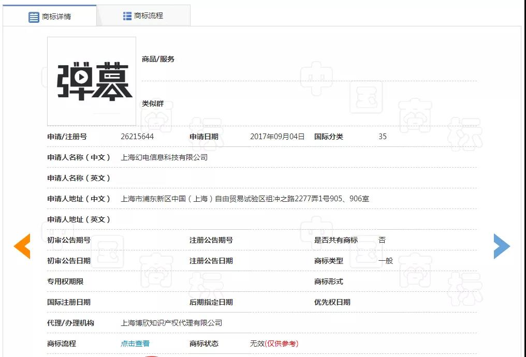
Task: Click the 商品/服务 heading
Action: point(158,59)
